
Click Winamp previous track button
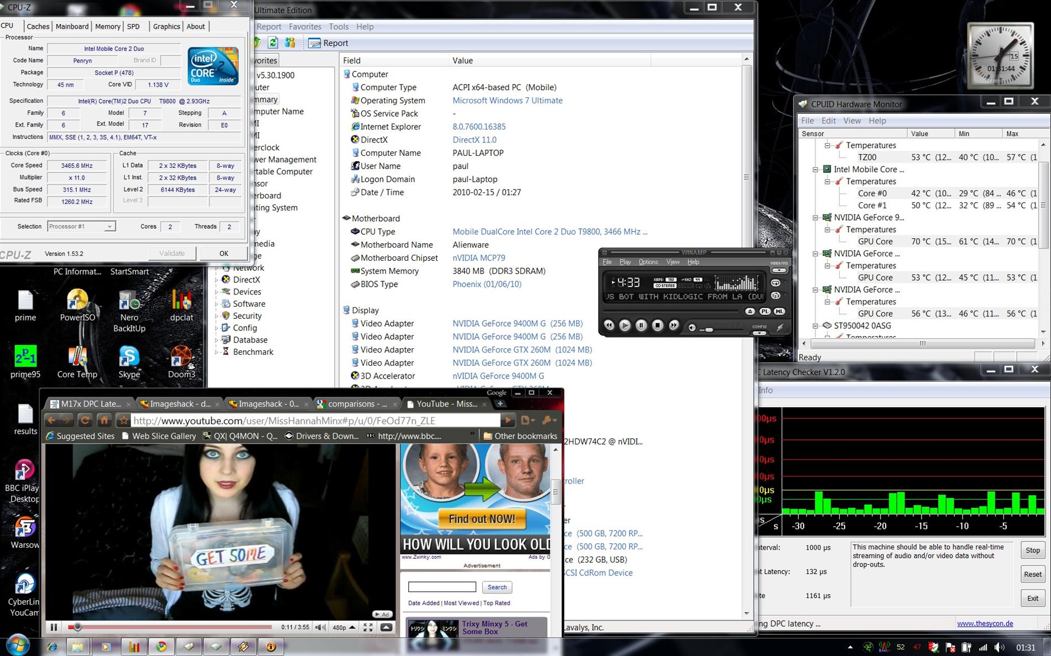tap(608, 326)
